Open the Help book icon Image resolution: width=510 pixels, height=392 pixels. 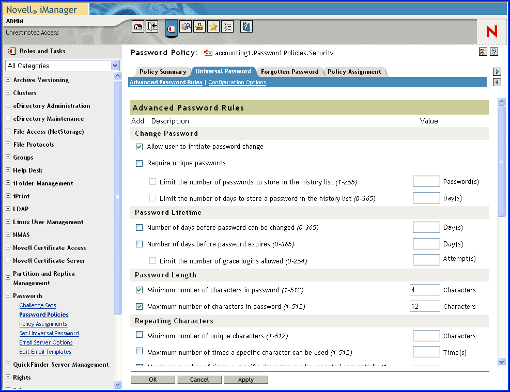[x=246, y=27]
